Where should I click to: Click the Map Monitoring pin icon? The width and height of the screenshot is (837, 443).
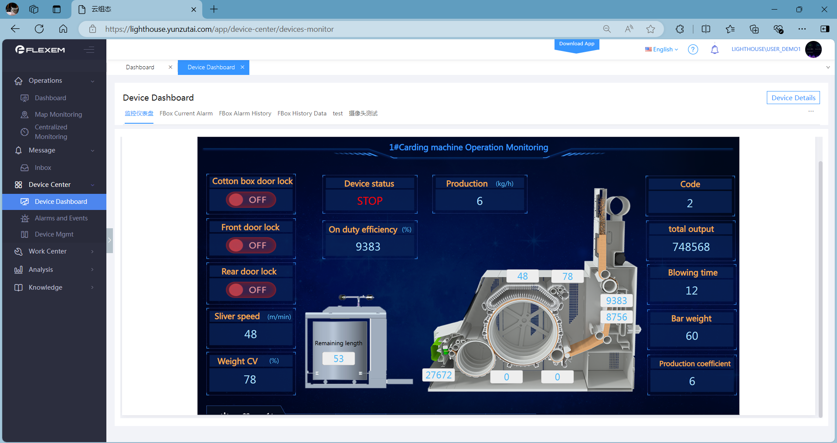pos(25,115)
